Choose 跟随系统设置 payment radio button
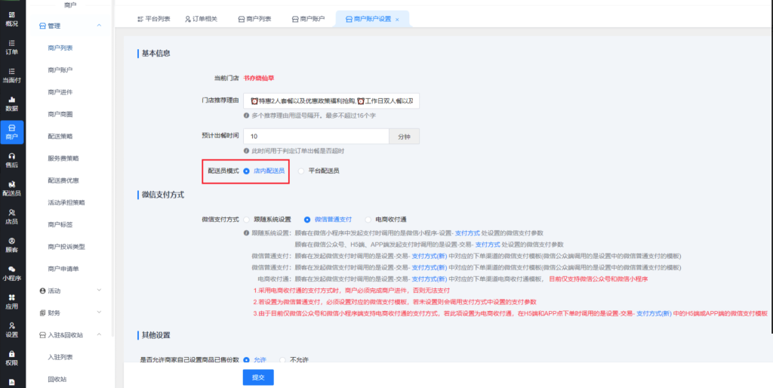 [x=246, y=219]
